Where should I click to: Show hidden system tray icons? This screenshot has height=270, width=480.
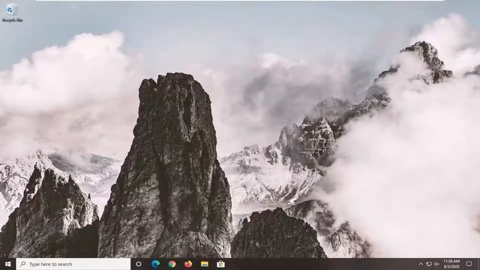pos(421,264)
